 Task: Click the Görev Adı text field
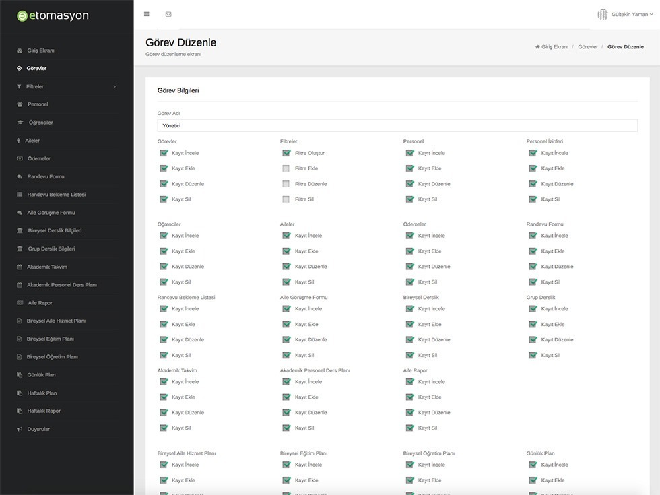coord(397,125)
